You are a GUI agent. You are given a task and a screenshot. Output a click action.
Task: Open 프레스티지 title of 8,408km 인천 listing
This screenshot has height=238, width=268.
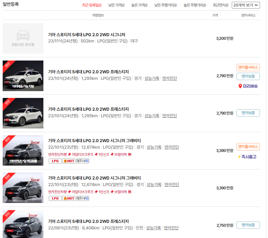coord(88,221)
